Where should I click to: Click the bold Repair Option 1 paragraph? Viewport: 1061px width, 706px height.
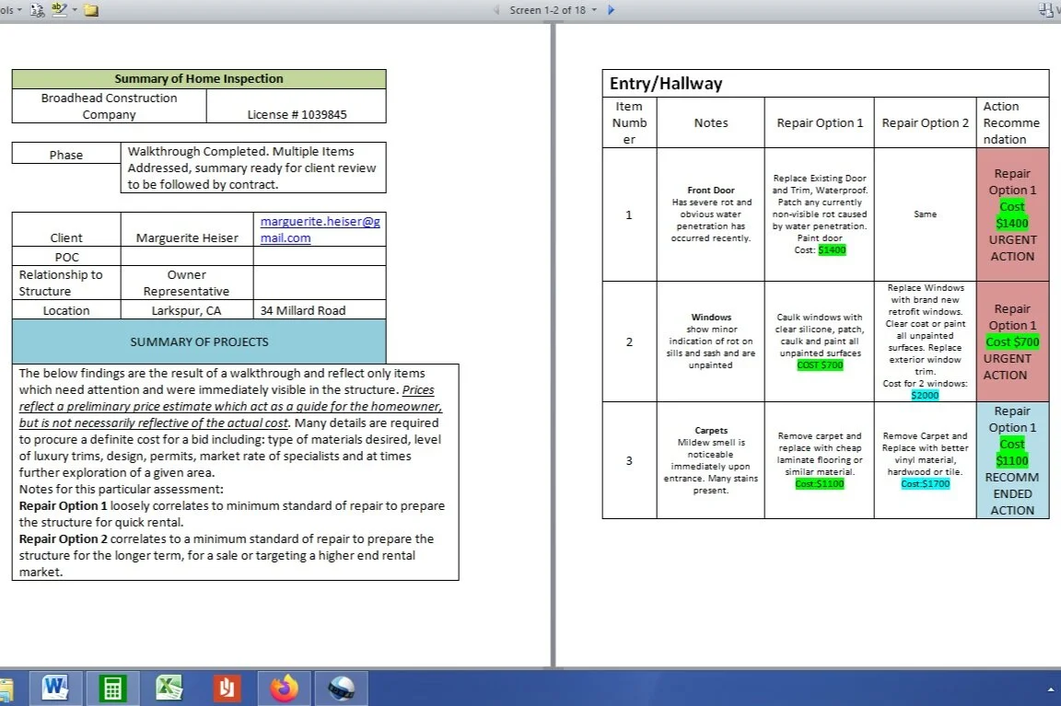click(231, 514)
